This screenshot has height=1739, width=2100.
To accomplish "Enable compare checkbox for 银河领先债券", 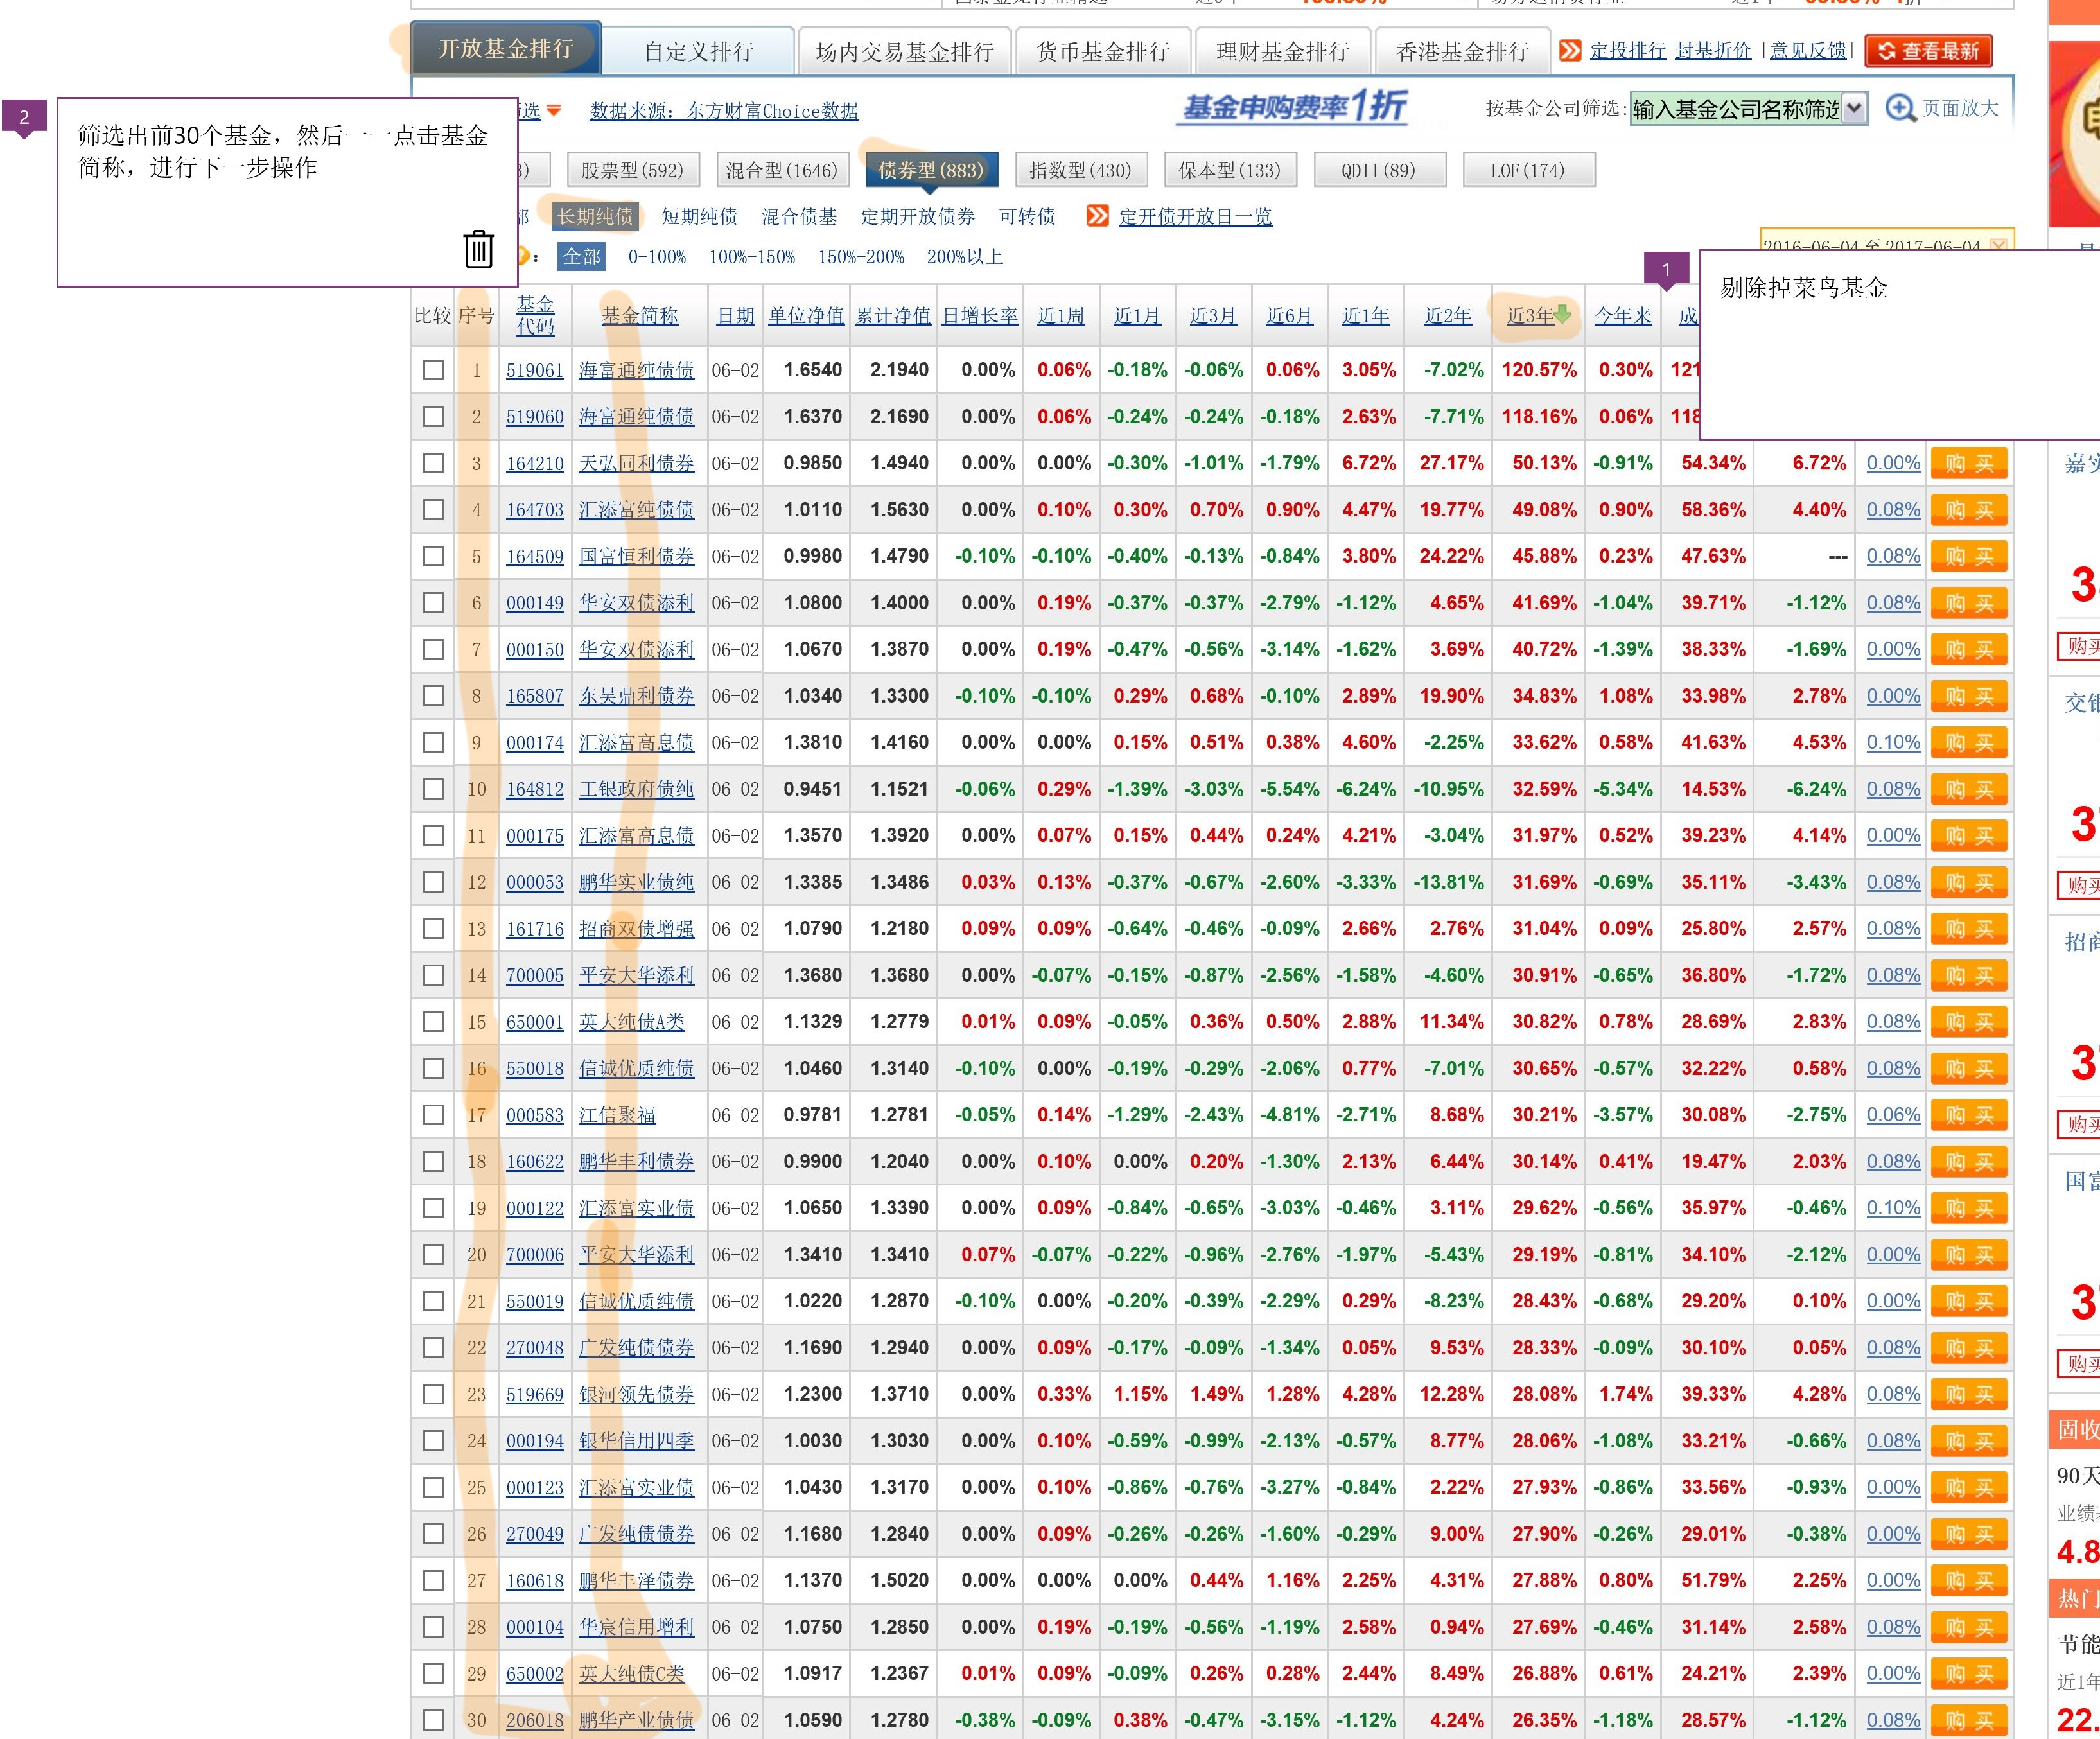I will pos(433,1394).
